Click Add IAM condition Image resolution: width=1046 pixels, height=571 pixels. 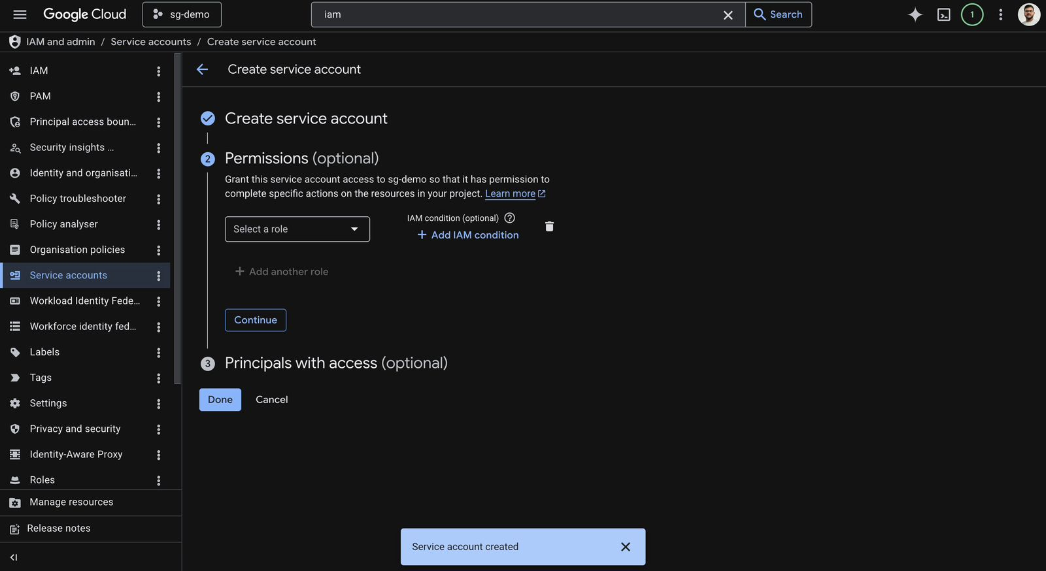coord(468,235)
